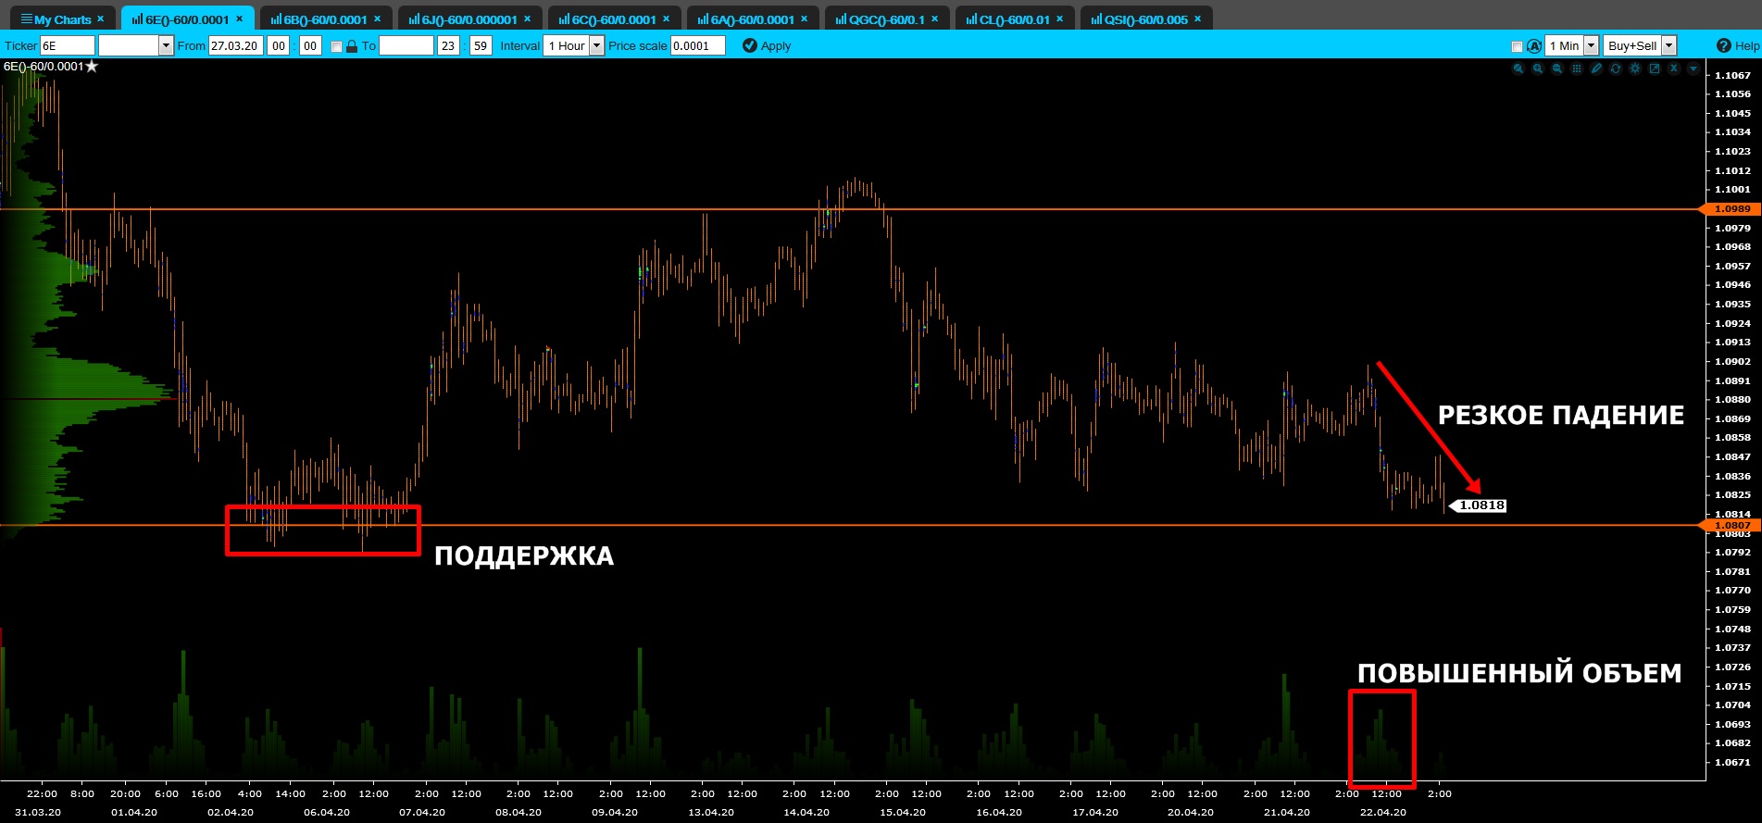Click the bar-chart icon on the 6J()-60/0.000001 tab

pos(415,19)
